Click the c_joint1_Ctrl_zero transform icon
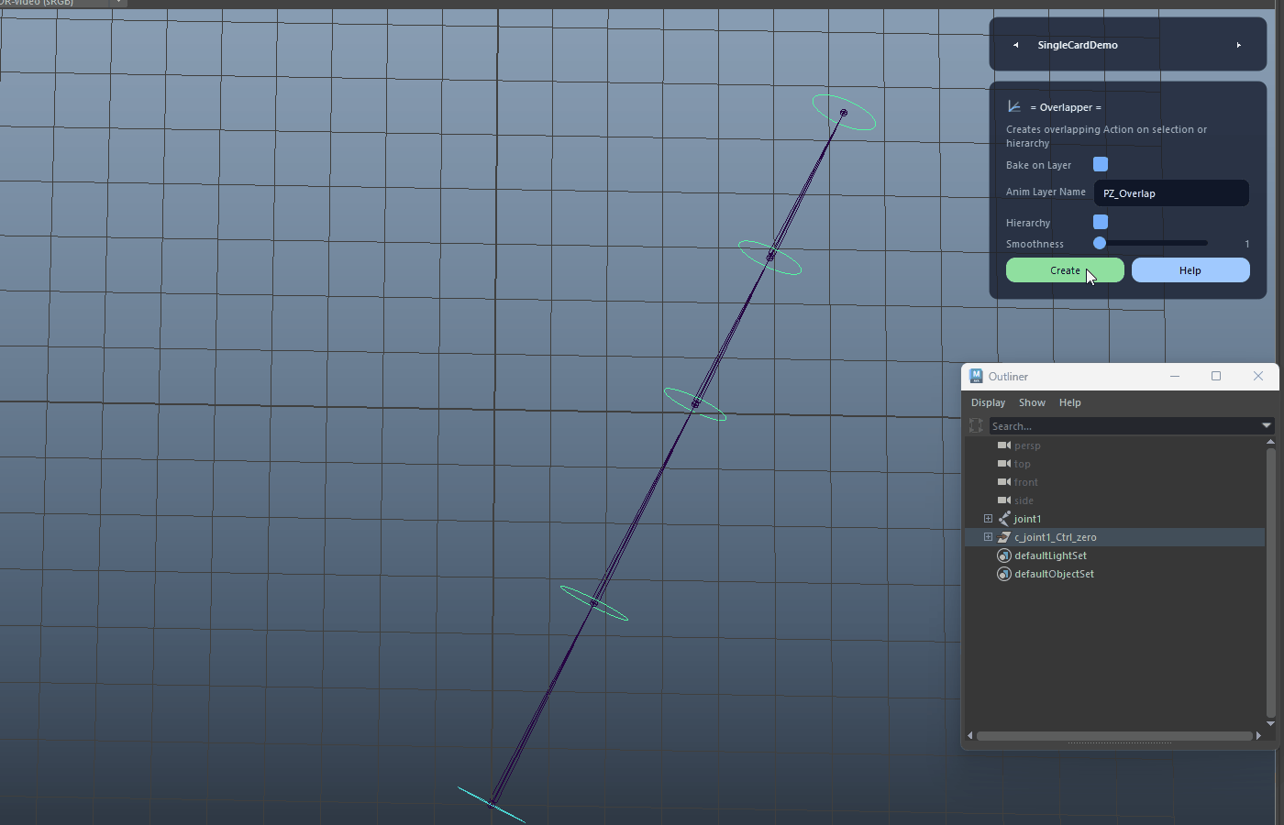Viewport: 1284px width, 825px height. [1003, 537]
